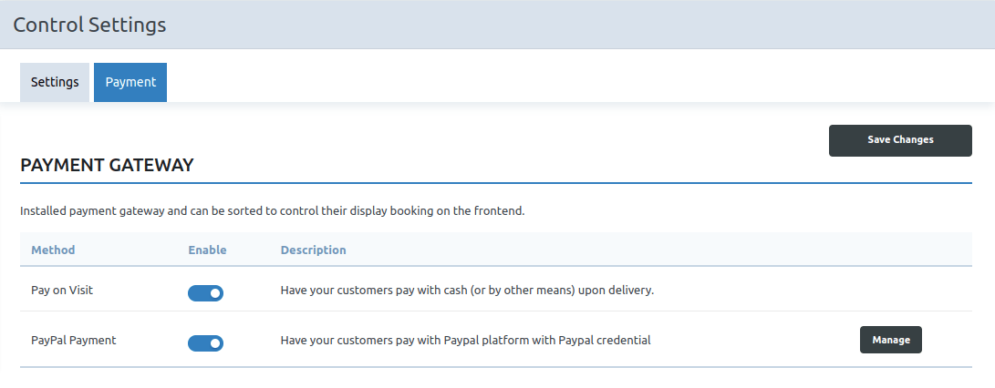
Task: Click the blue divider under PAYMENT GATEWAY heading
Action: tap(496, 183)
